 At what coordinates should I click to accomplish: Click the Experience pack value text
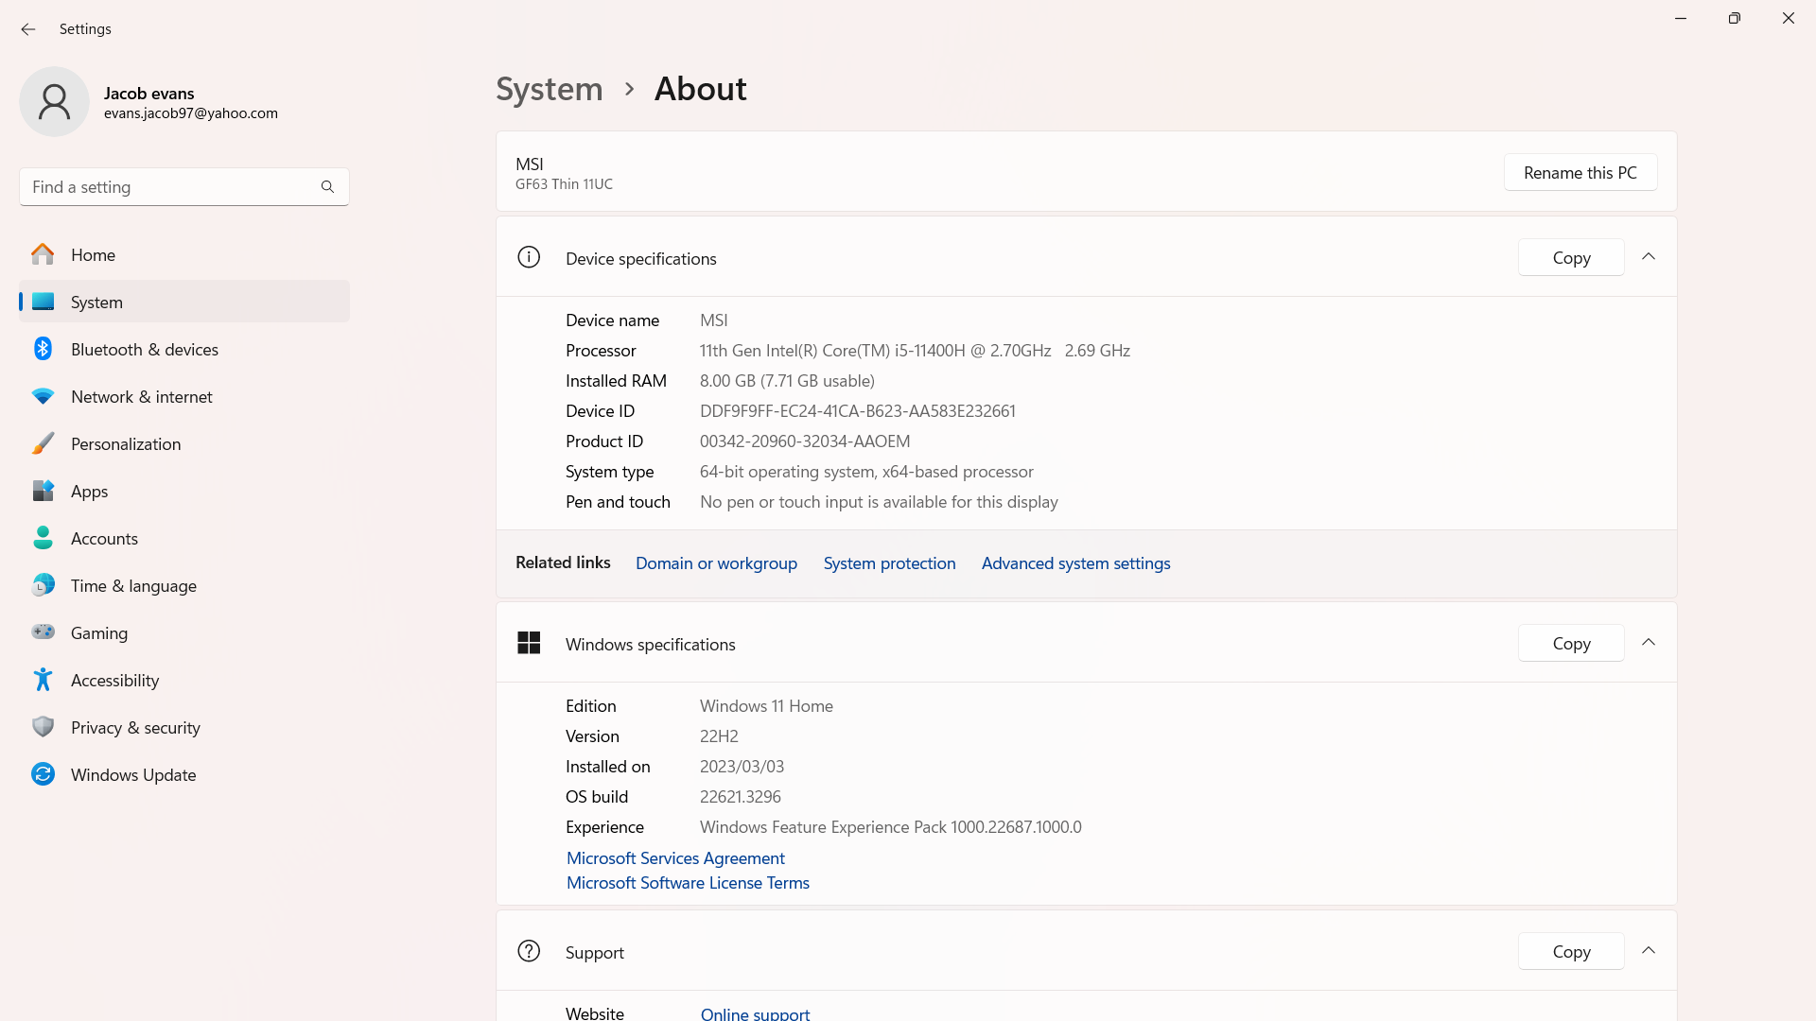click(891, 826)
